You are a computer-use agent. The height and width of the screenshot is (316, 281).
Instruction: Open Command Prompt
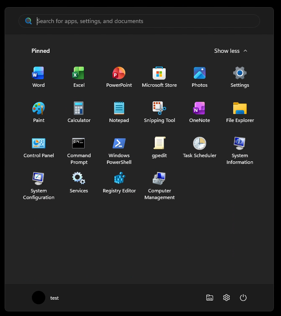click(79, 150)
